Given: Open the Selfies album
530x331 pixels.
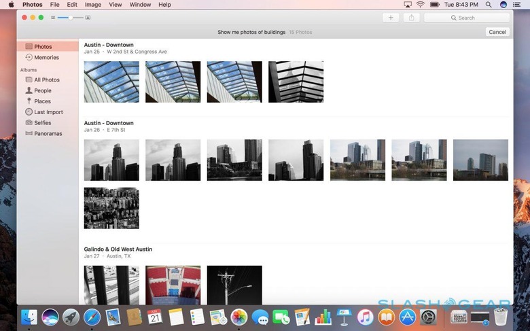Looking at the screenshot, I should [43, 123].
